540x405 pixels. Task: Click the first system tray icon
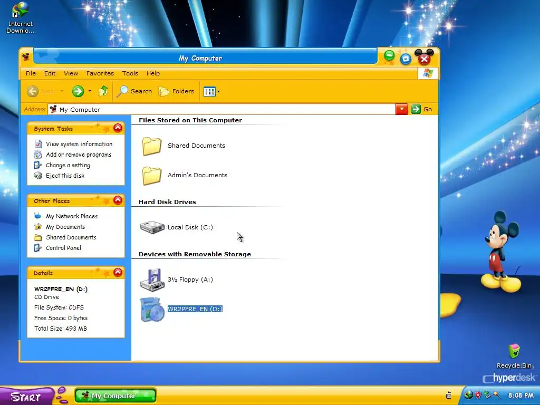468,395
